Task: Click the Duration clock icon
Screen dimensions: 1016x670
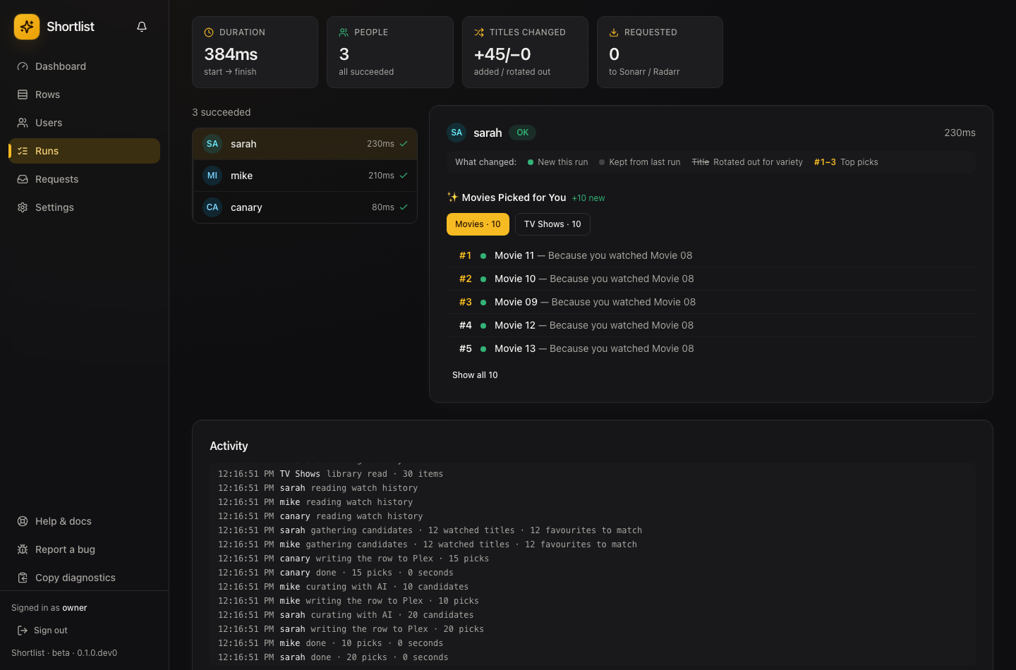Action: 209,32
